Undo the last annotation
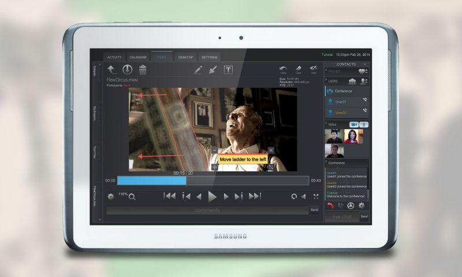This screenshot has width=462, height=277. (x=283, y=70)
